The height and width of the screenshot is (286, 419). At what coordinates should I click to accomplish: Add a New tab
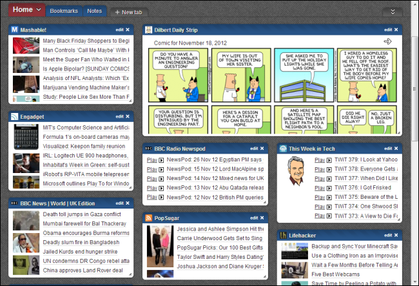pyautogui.click(x=129, y=12)
